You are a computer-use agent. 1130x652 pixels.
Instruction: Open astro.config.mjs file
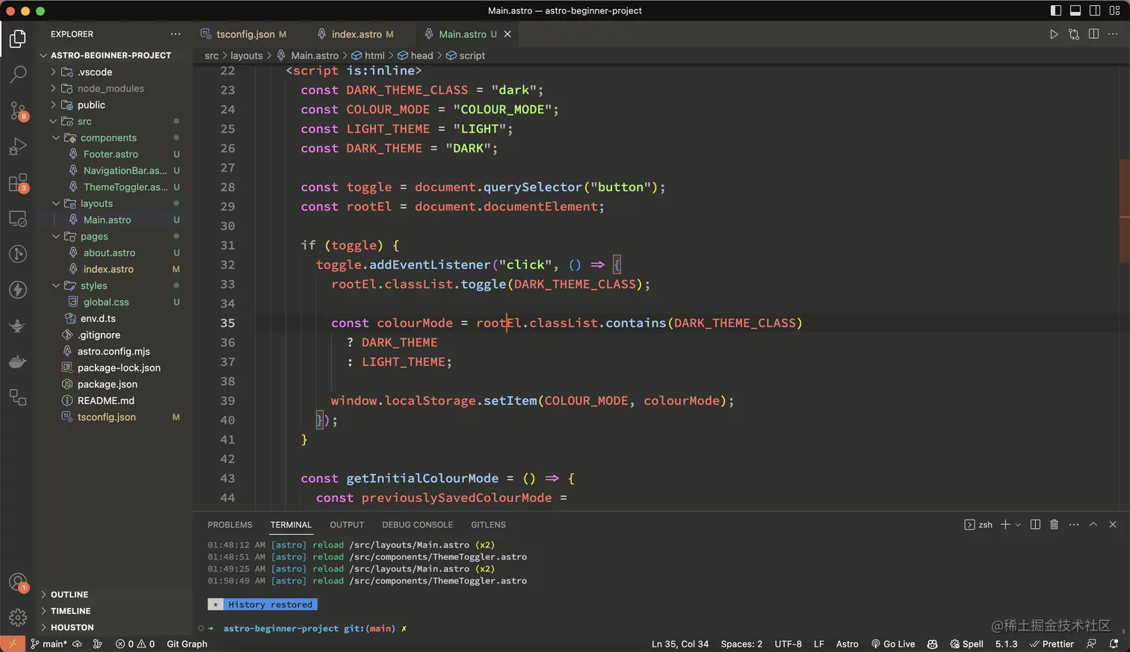click(x=114, y=351)
